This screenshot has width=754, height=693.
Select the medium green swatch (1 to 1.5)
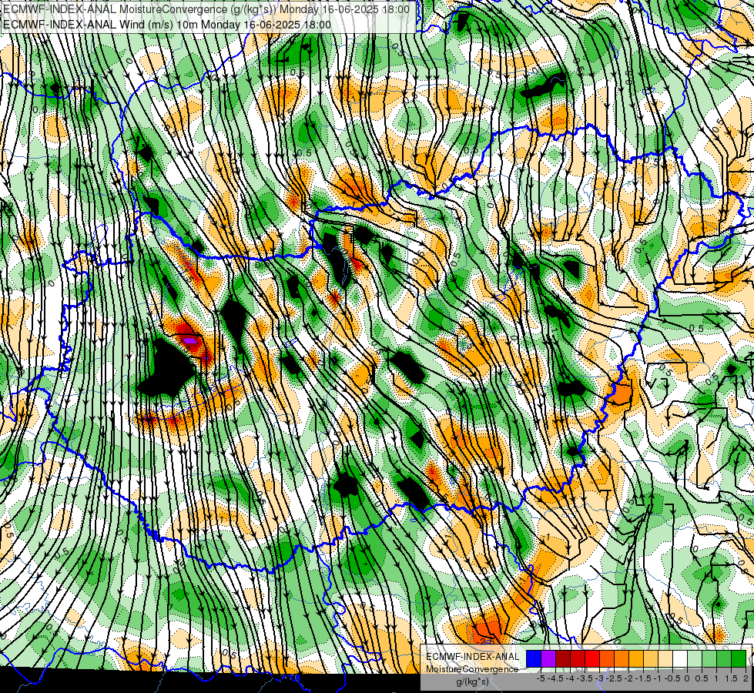pyautogui.click(x=724, y=658)
